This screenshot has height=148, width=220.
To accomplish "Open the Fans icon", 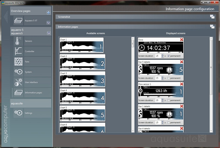I will pyautogui.click(x=18, y=62).
